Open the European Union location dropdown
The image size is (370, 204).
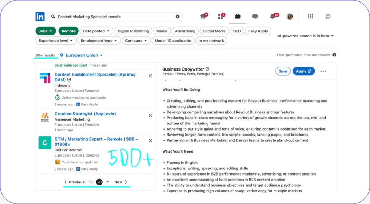[x=84, y=55]
